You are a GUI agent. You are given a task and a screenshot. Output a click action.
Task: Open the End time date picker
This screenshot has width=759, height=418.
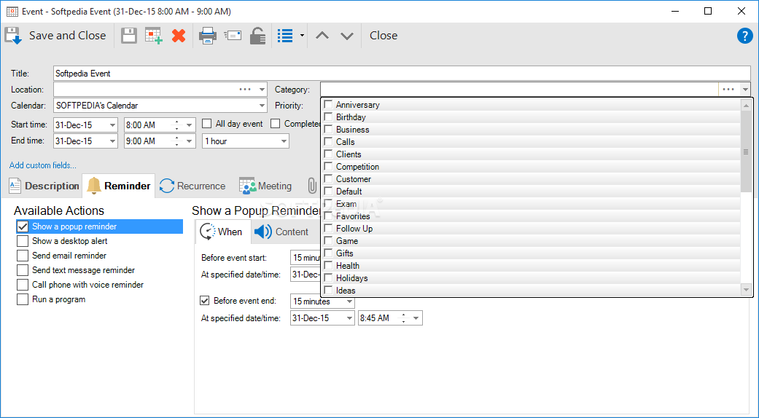(x=113, y=141)
